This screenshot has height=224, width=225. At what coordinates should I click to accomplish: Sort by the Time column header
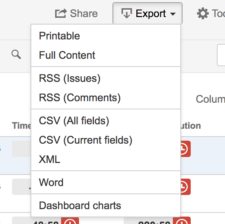22,126
